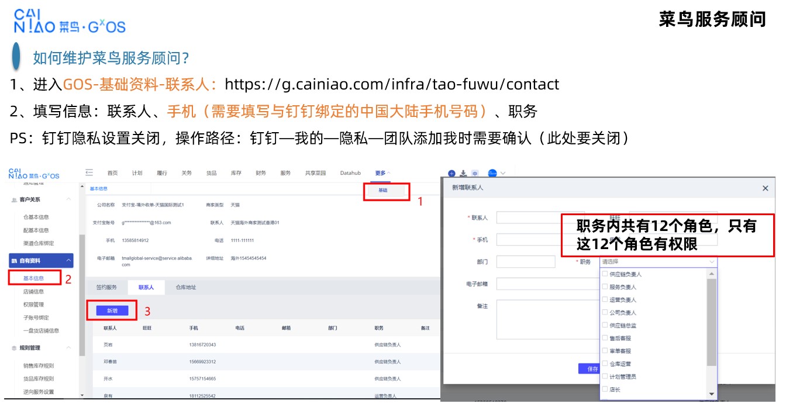Open 货品库存规则 in the sidebar

(39, 379)
